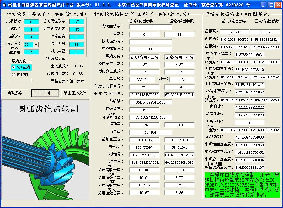Click the 读取参数 button

click(x=15, y=93)
